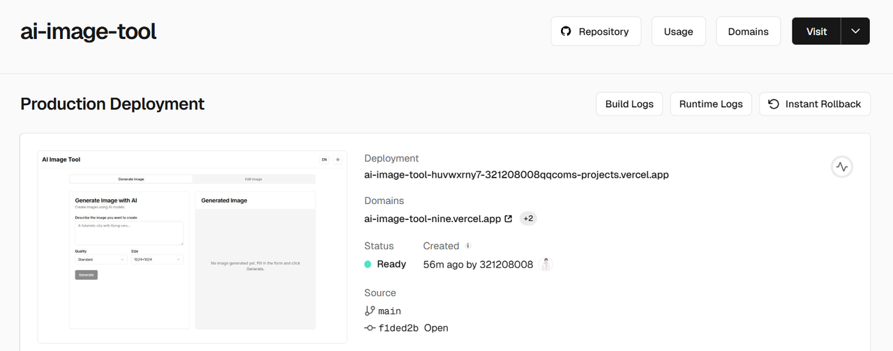Click the image description text area in preview
893x351 pixels.
pyautogui.click(x=129, y=233)
